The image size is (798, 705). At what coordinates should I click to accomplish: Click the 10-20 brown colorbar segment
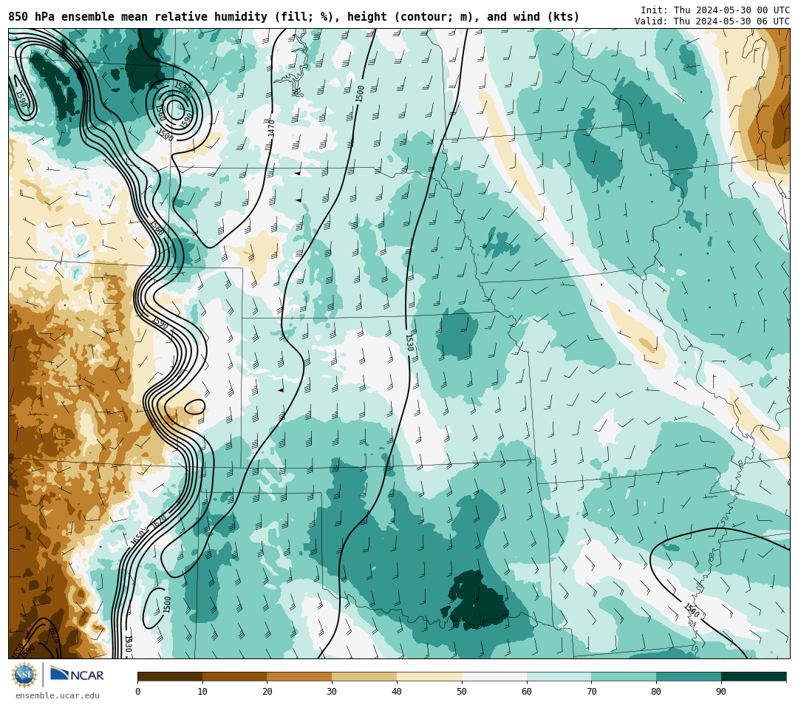tap(235, 676)
